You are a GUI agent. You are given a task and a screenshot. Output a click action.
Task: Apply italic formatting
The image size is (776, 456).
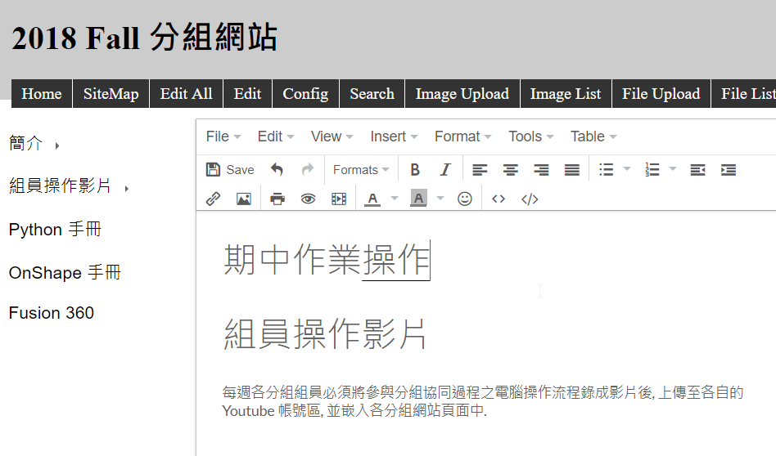pos(445,170)
